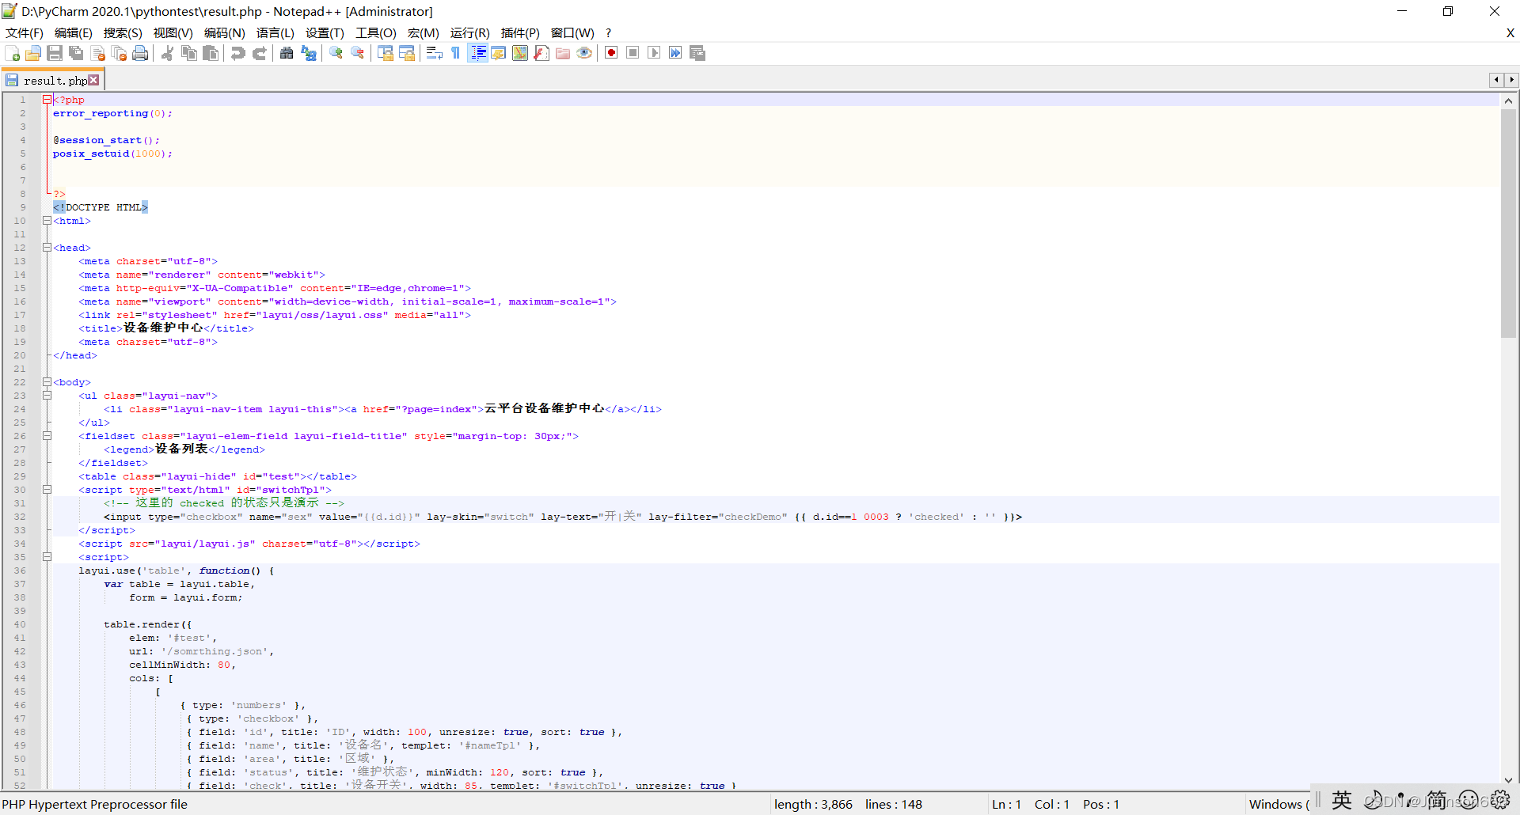Collapse the <body> fold marker on line 22

47,382
